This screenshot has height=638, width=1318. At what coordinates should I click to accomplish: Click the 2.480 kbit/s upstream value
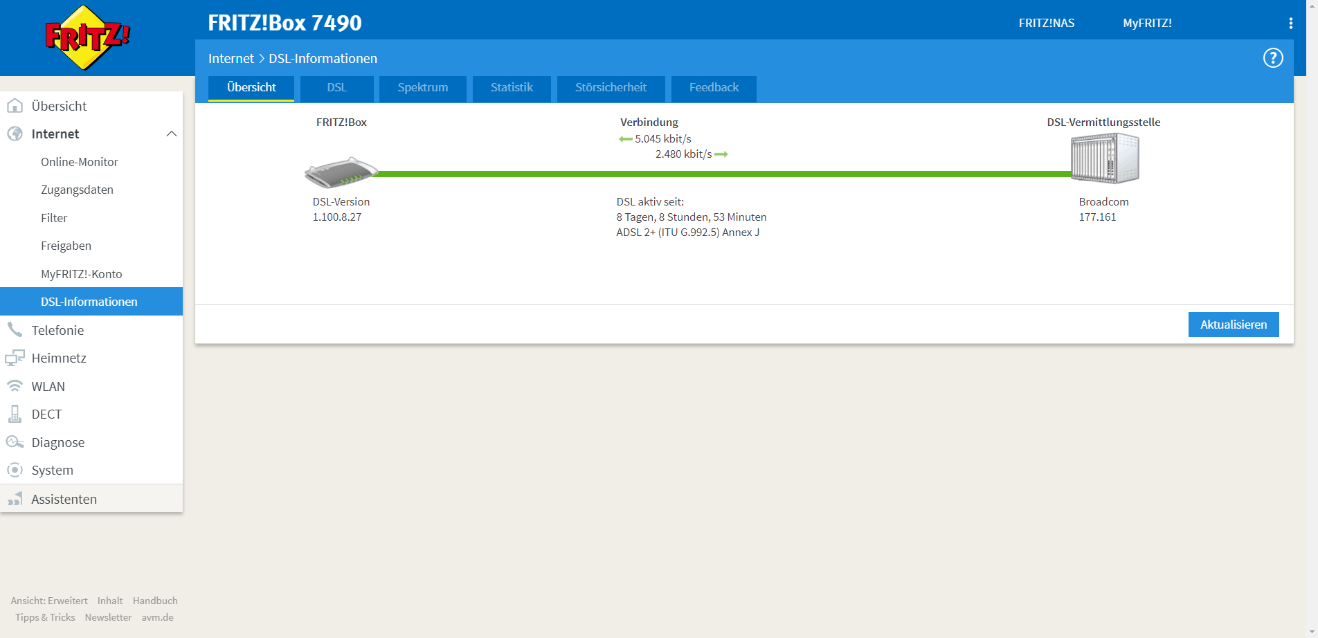(x=683, y=154)
